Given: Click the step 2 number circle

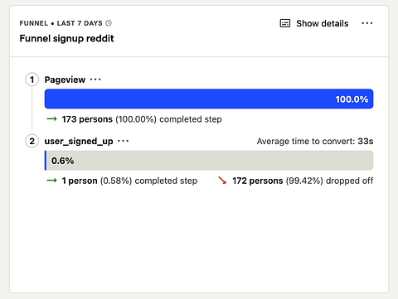Looking at the screenshot, I should pyautogui.click(x=32, y=142).
